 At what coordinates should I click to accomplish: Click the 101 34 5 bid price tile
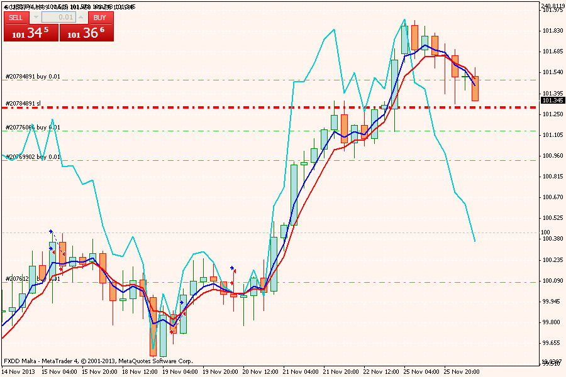tap(31, 33)
